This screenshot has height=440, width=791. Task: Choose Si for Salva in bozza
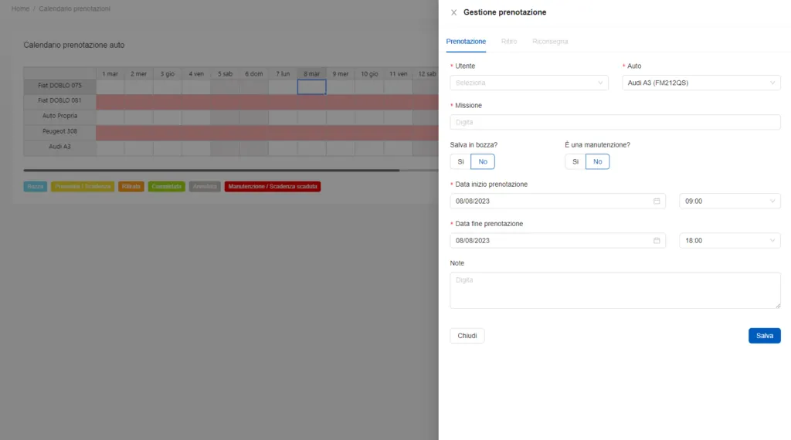(x=460, y=162)
